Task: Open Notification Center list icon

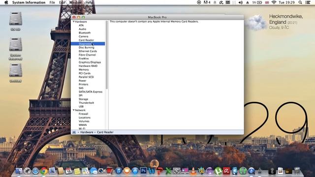Action: tap(308, 2)
